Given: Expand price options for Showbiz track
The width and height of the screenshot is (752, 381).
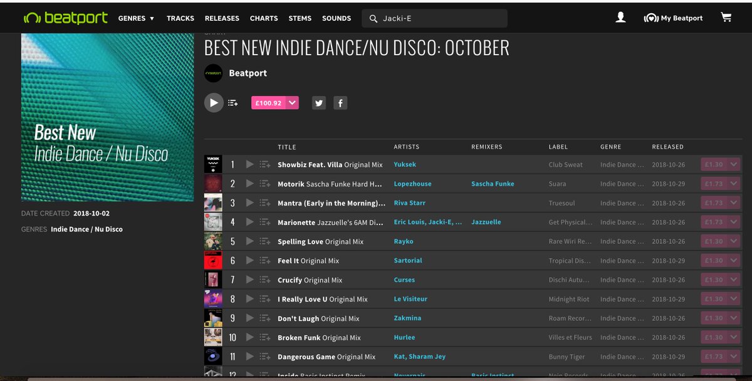Looking at the screenshot, I should [x=734, y=164].
